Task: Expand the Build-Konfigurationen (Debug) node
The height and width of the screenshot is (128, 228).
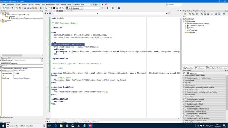Action: click(x=186, y=23)
